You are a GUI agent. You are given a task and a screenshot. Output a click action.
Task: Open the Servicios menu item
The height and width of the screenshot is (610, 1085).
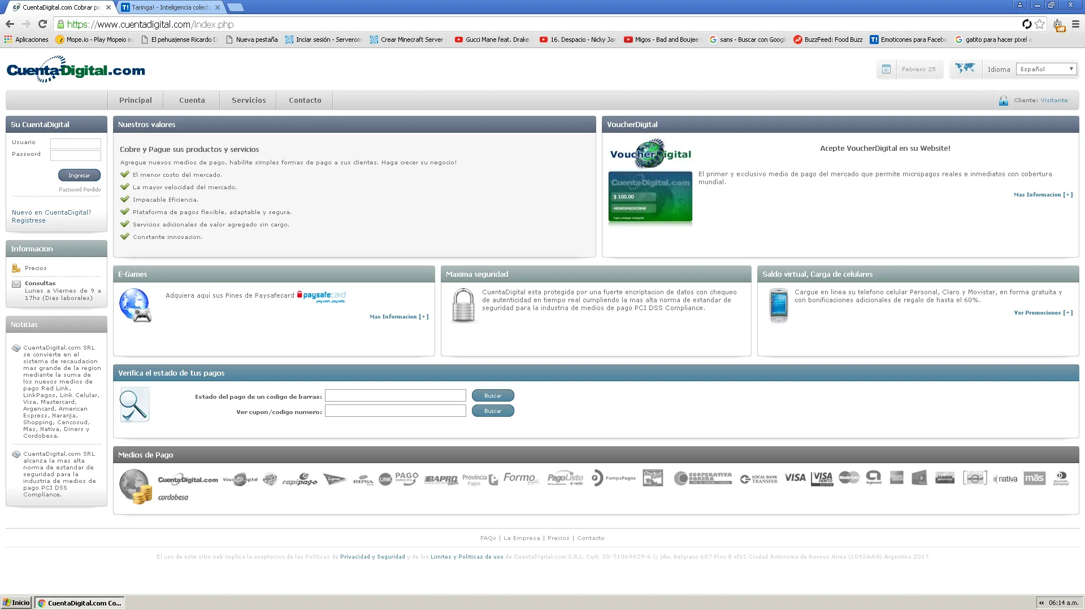(x=249, y=100)
